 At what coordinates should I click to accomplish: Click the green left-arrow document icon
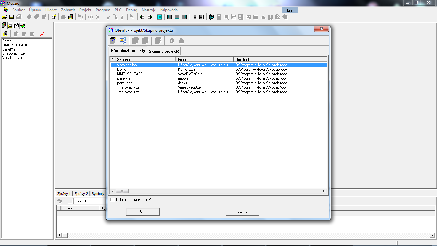point(142,17)
